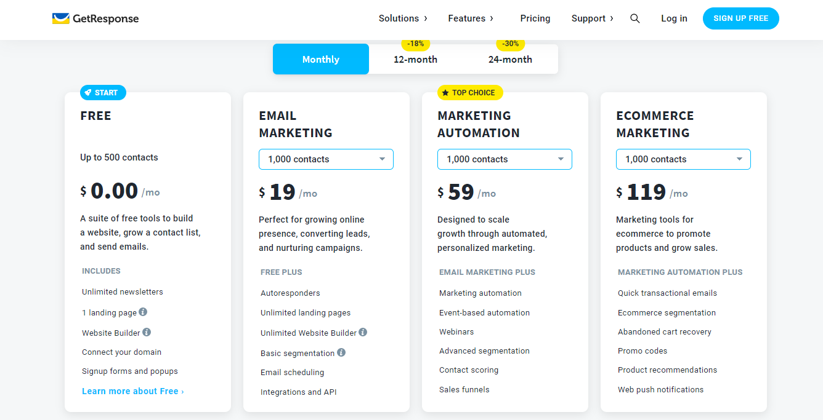Screen dimensions: 823x420
Task: Click Signup forms and popups feature
Action: (130, 371)
